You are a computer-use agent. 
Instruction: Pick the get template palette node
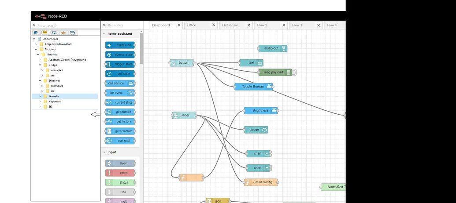point(120,131)
